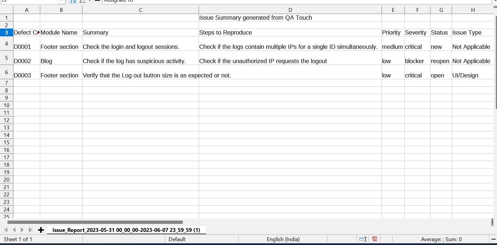Click 'Verify that the Log out button size' cell
The height and width of the screenshot is (245, 497).
click(x=141, y=72)
